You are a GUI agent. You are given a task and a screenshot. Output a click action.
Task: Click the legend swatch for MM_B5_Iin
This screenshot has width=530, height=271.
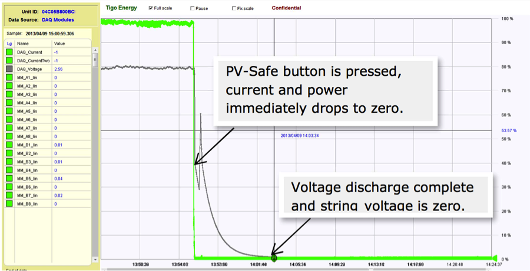coord(9,179)
